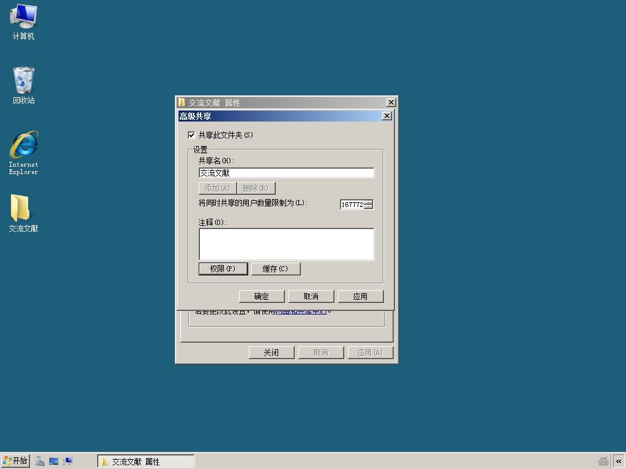Uncheck 共享此文件夹 checkbox
This screenshot has height=469, width=626.
(191, 135)
